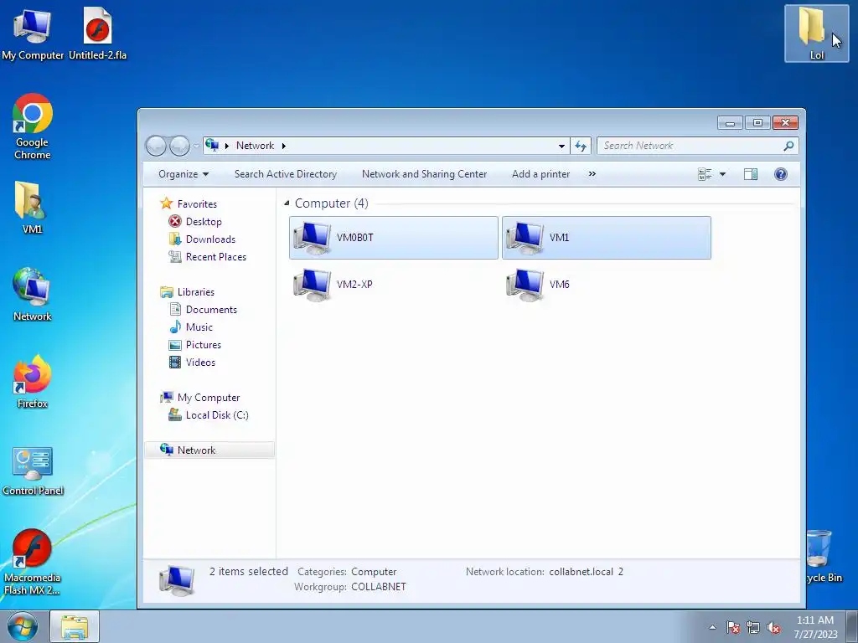Image resolution: width=858 pixels, height=643 pixels.
Task: Click the network tray icon
Action: point(753,627)
